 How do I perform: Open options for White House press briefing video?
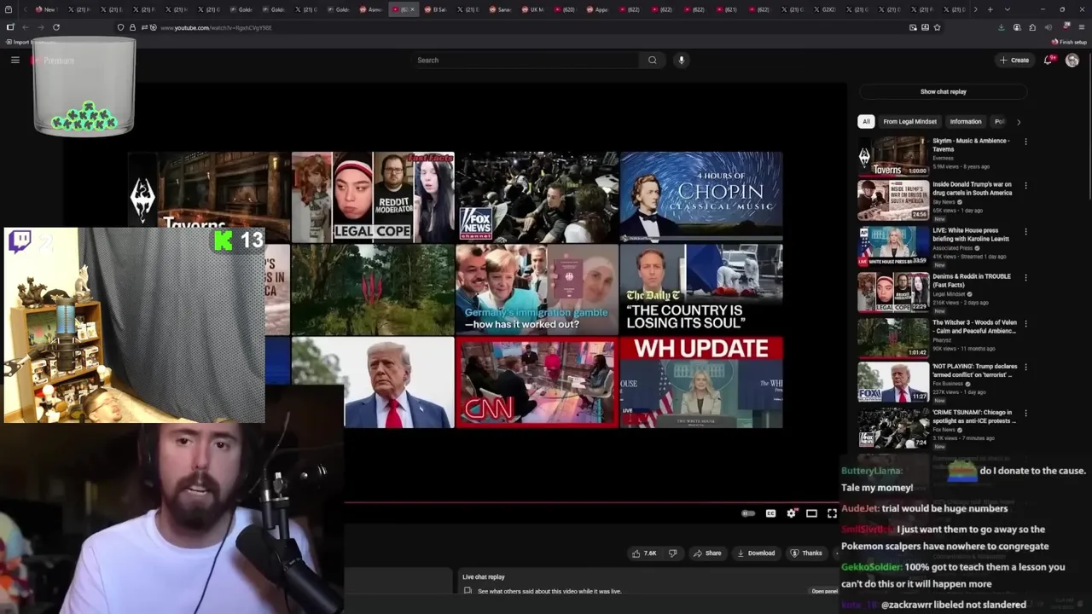click(x=1025, y=231)
